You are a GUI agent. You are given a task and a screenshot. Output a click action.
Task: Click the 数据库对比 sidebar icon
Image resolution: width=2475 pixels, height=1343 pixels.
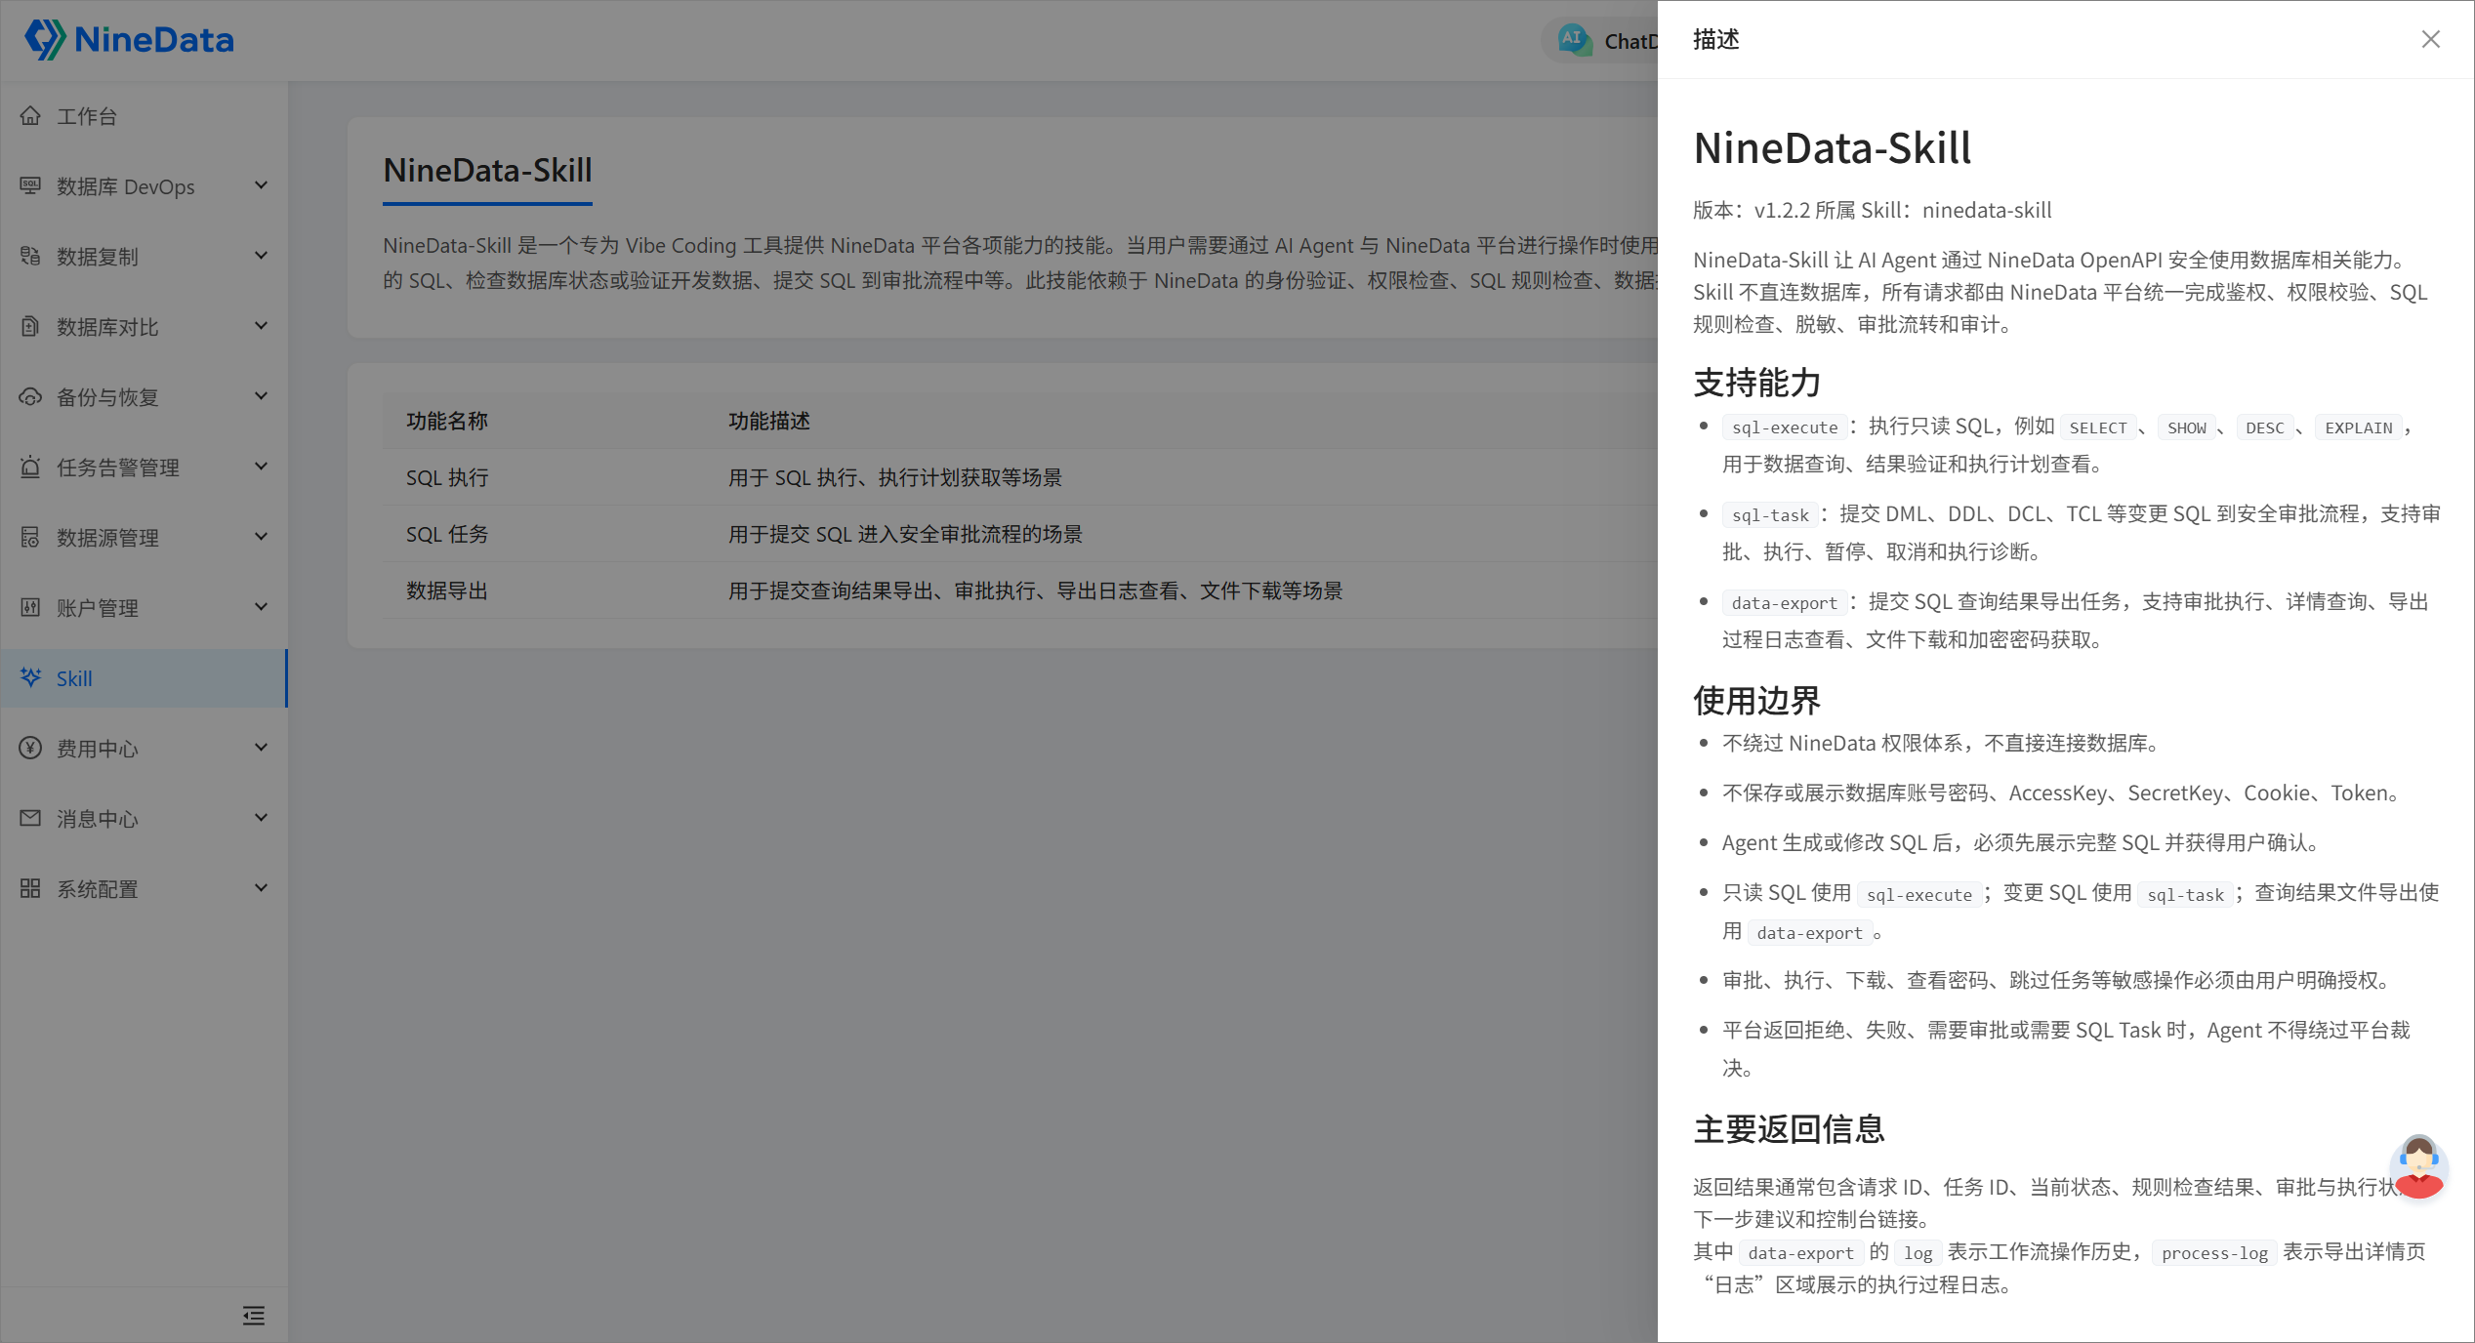[x=30, y=326]
